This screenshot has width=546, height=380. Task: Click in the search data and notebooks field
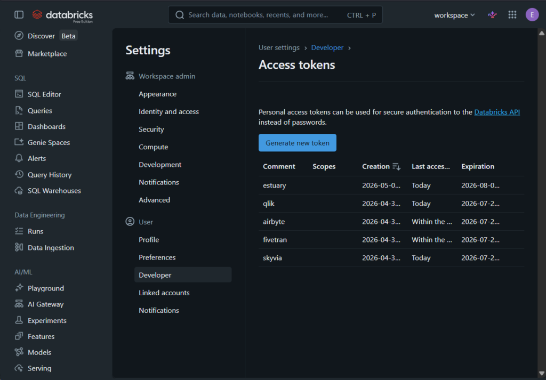[x=275, y=15]
